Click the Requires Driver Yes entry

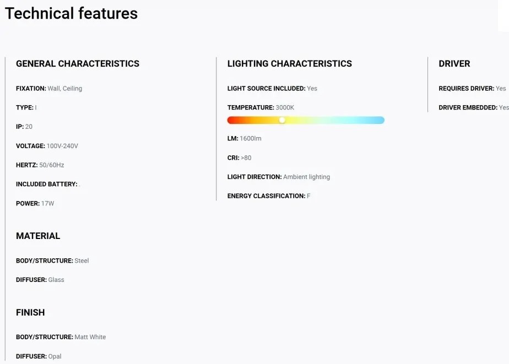472,89
